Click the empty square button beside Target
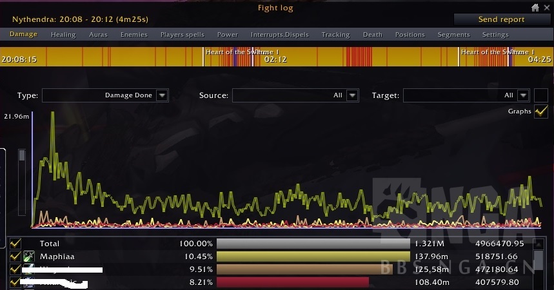 (x=541, y=95)
